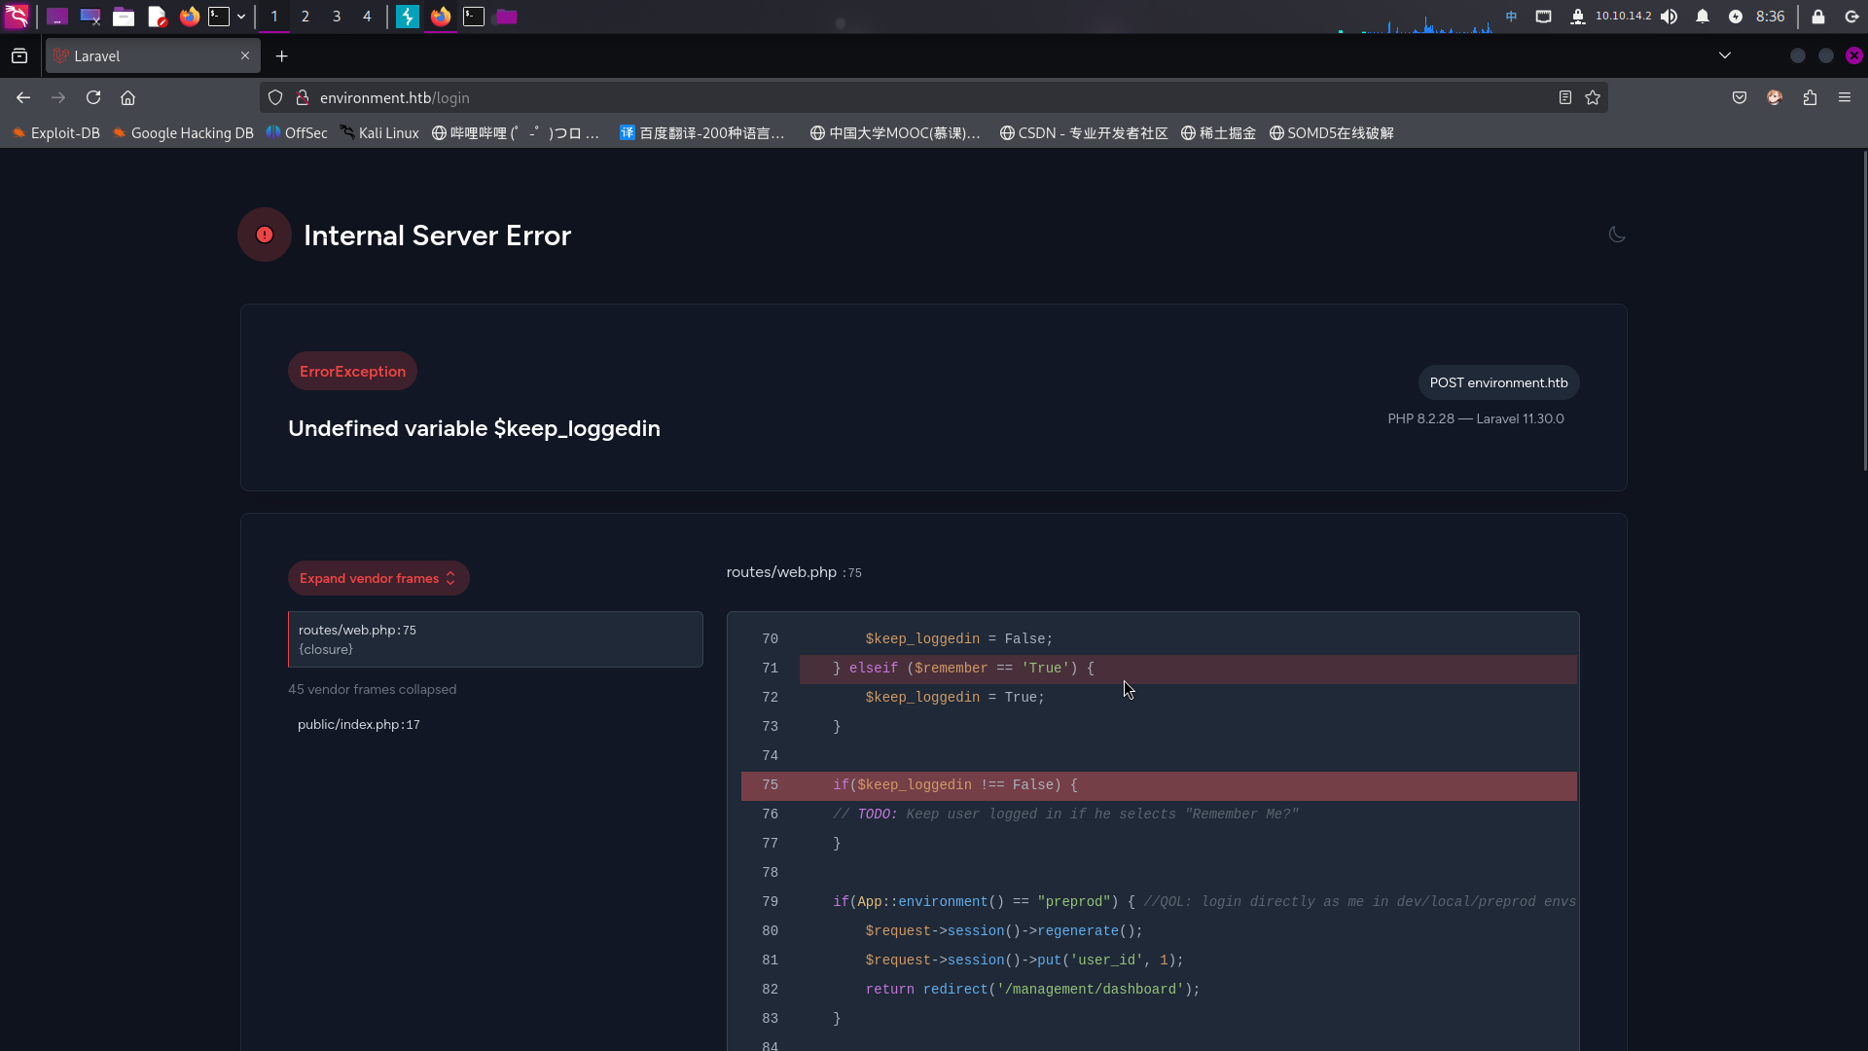The image size is (1868, 1051).
Task: Click the 45 vendor frames collapsed text
Action: (x=372, y=689)
